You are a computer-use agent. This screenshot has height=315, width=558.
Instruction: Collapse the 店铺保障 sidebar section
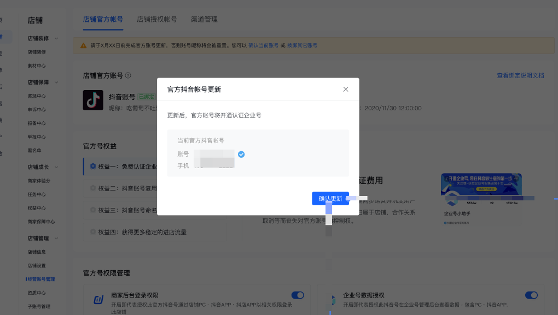pos(57,82)
